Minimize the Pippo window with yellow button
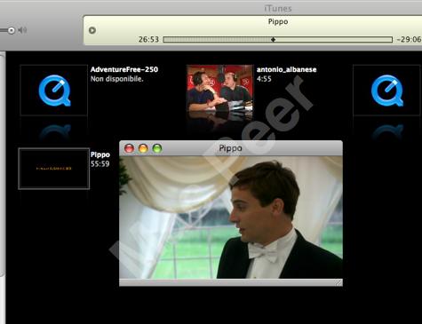Viewport: 422px width, 324px height. [143, 148]
